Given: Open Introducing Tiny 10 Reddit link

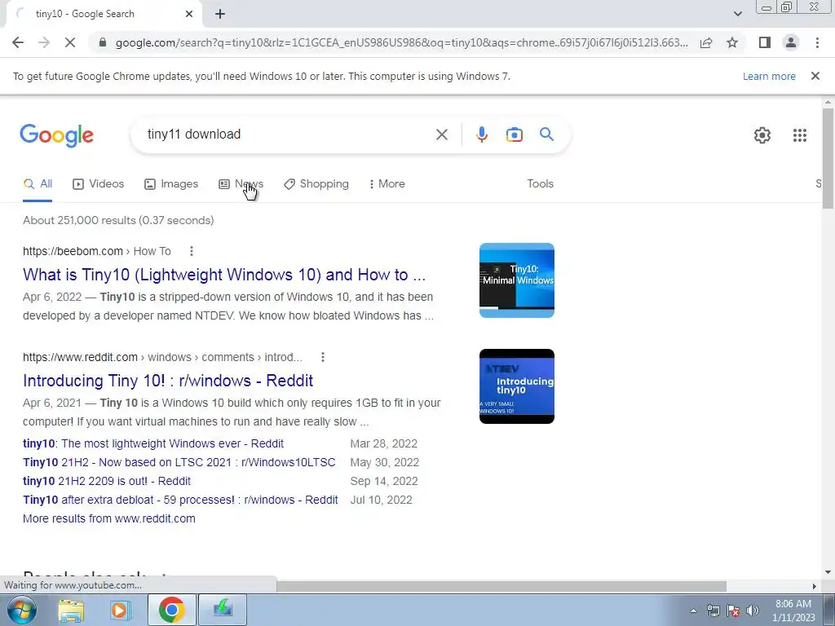Looking at the screenshot, I should click(x=168, y=381).
